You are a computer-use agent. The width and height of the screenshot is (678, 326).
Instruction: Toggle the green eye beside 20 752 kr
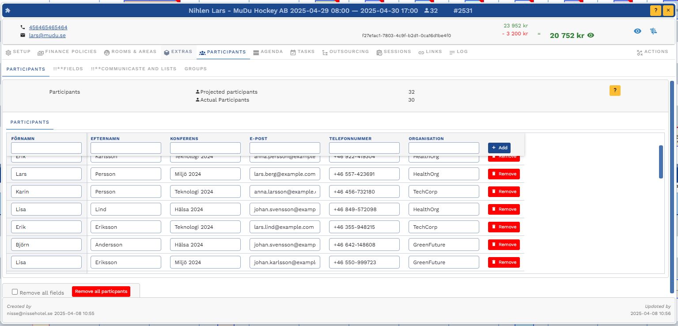click(x=591, y=35)
